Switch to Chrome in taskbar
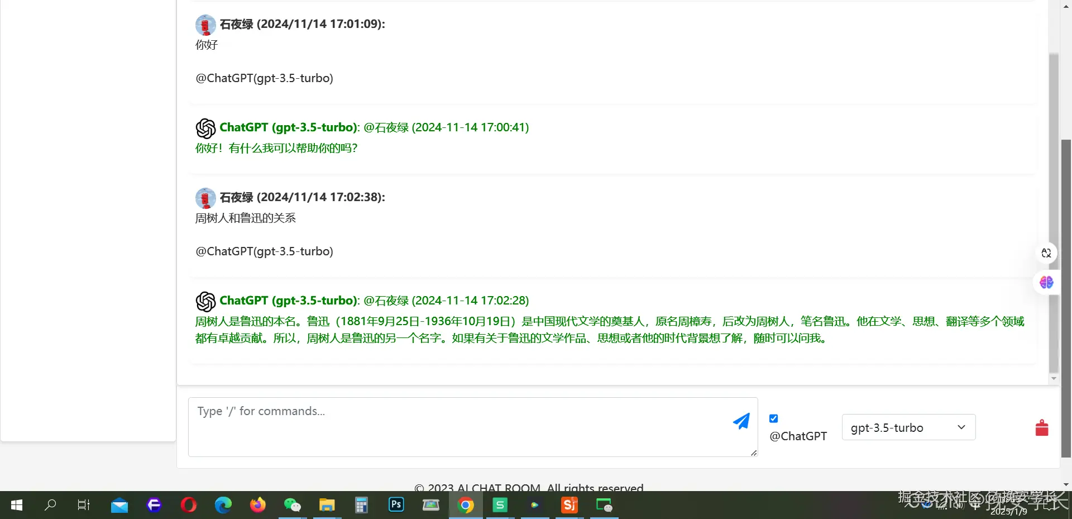Image resolution: width=1072 pixels, height=519 pixels. [x=466, y=506]
